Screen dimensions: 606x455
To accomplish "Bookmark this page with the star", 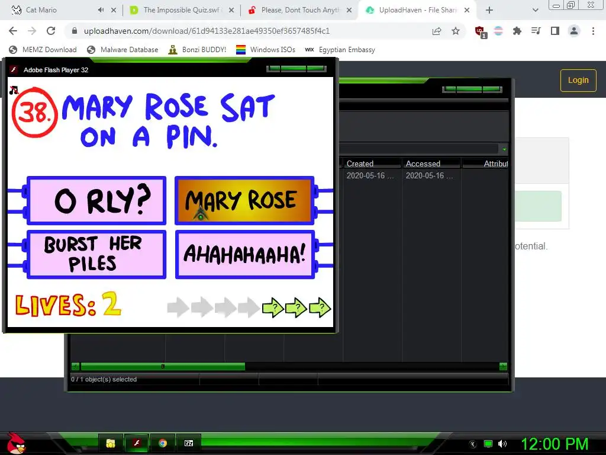I will [456, 31].
